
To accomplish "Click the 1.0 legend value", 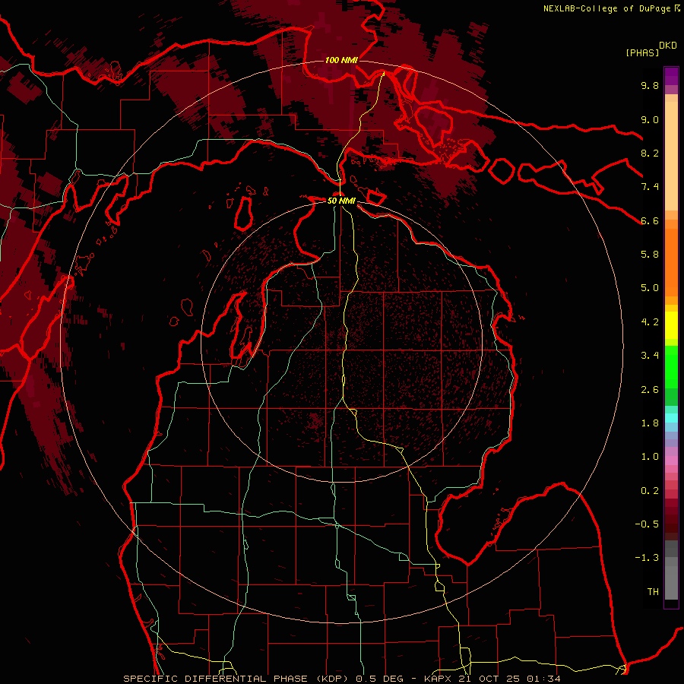I will coord(650,457).
